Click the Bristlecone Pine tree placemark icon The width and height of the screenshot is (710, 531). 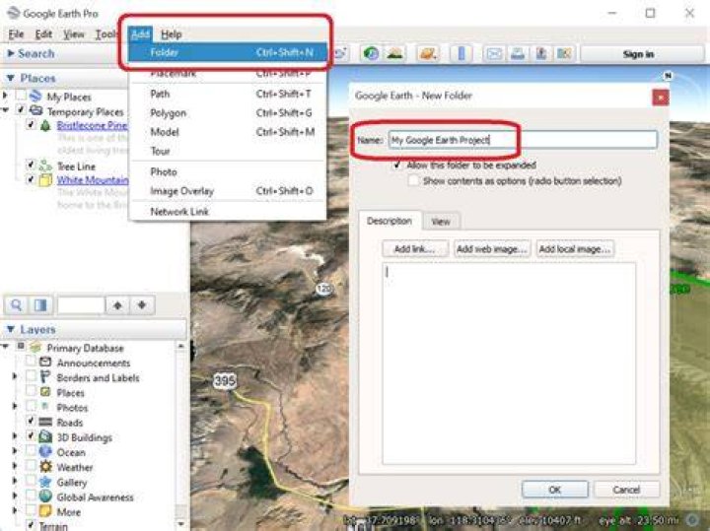click(45, 125)
